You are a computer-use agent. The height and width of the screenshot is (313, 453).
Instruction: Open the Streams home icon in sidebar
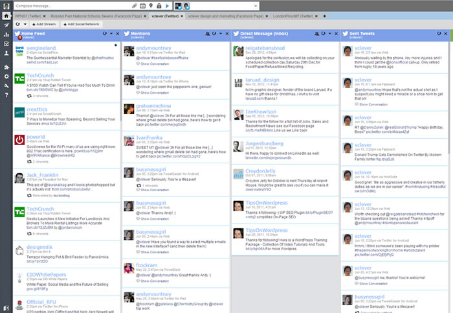(x=6, y=16)
